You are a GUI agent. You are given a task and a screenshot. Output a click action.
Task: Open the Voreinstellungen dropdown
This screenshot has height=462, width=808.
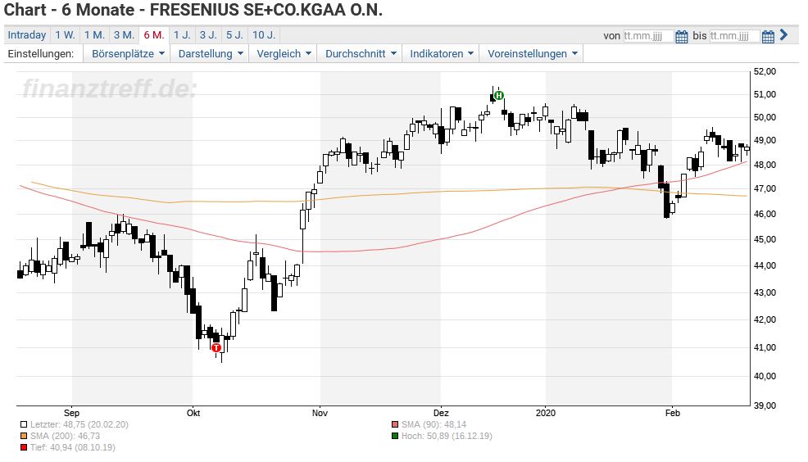[x=532, y=53]
